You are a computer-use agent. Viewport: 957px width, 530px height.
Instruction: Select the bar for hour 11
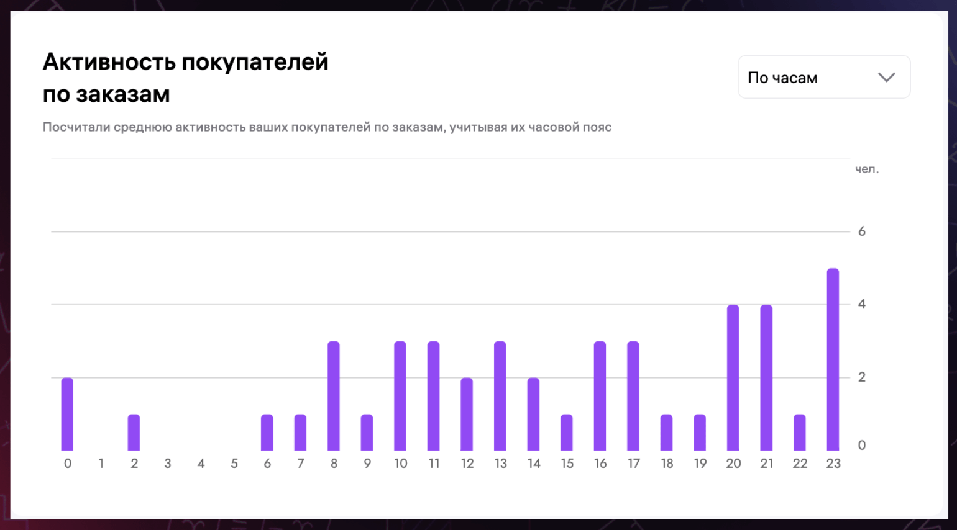(x=434, y=396)
